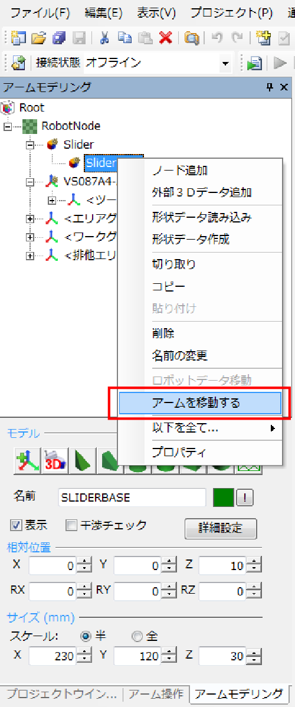295x707 pixels.
Task: Click the red X delete toolbar icon
Action: (166, 38)
